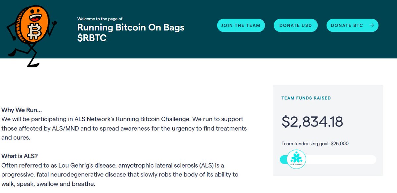Click the $2,834.18 raised amount
Viewport: 397px width, 193px height.
pyautogui.click(x=312, y=122)
